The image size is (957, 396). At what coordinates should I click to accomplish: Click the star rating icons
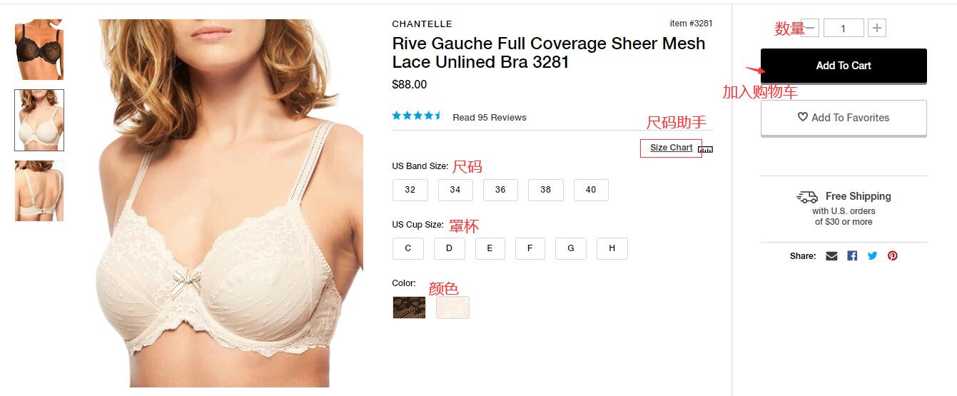pyautogui.click(x=417, y=116)
